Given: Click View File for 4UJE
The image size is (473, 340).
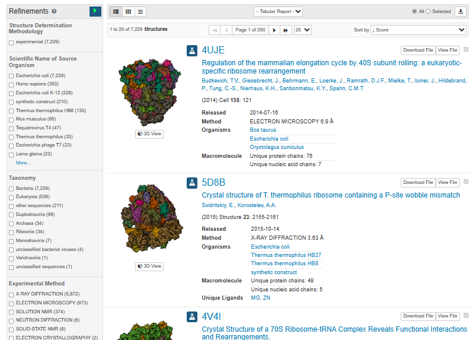Looking at the screenshot, I should (x=448, y=50).
